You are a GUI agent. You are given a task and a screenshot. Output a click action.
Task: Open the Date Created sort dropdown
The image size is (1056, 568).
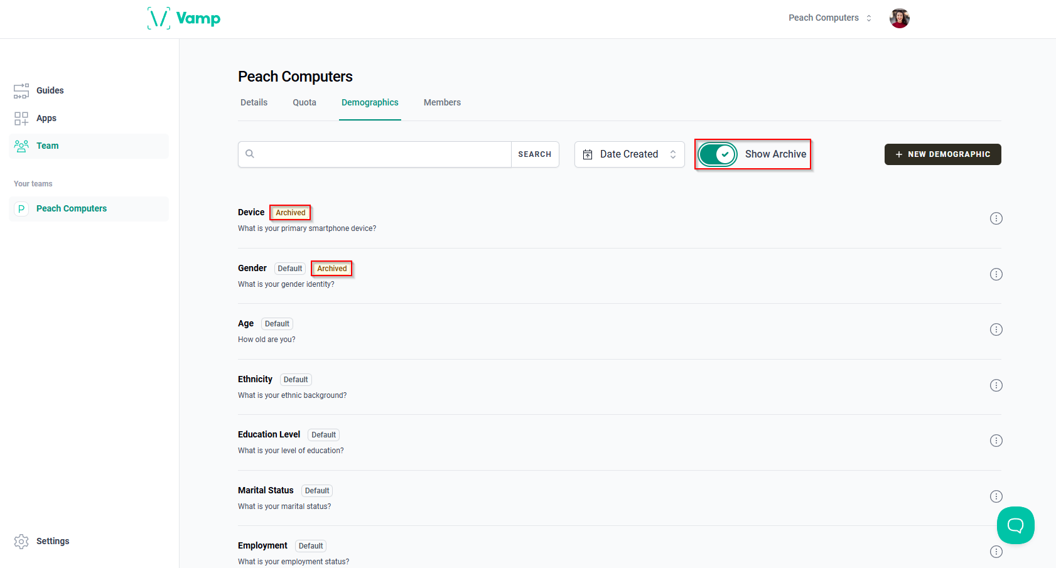point(630,154)
